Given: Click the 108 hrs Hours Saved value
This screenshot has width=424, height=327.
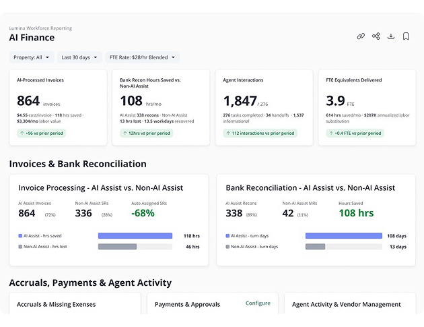Looking at the screenshot, I should click(356, 213).
